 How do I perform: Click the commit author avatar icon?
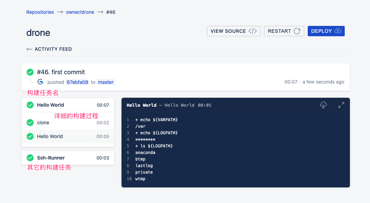(40, 82)
